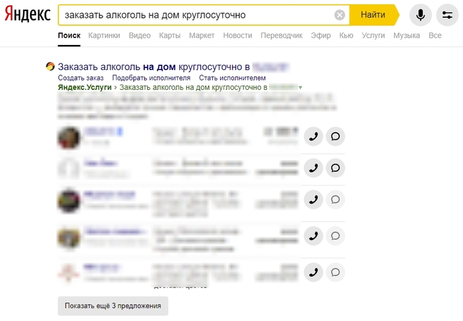Viewport: 463px width, 321px height.
Task: Open search settings via the sliders icon
Action: (447, 15)
